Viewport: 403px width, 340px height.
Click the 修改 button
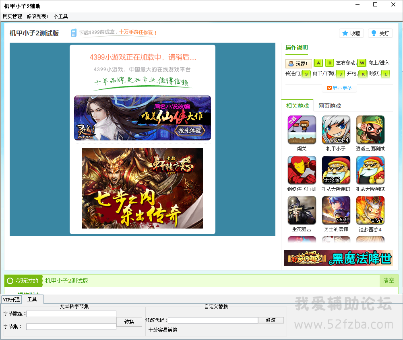pos(271,320)
